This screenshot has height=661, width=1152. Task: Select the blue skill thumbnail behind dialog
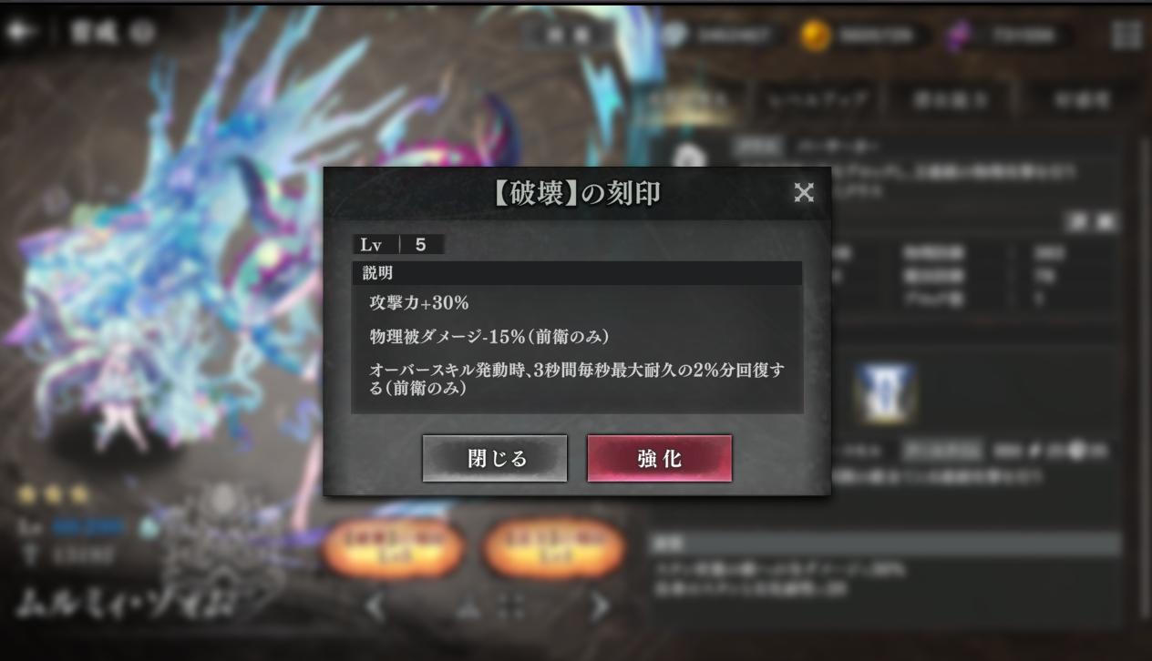pos(883,392)
